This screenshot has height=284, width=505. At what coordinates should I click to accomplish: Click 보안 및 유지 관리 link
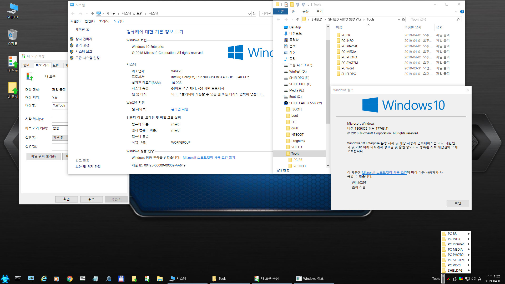pyautogui.click(x=88, y=167)
